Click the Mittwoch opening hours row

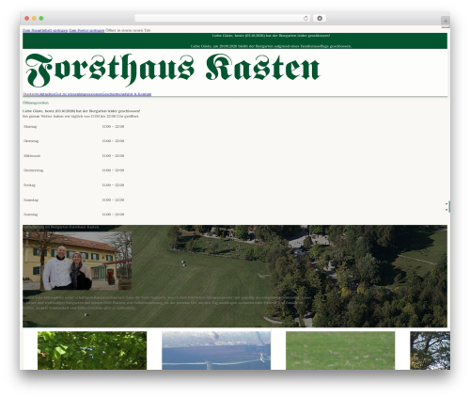(x=74, y=156)
